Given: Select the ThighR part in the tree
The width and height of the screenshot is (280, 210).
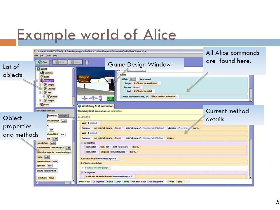Looking at the screenshot, I should [x=50, y=101].
